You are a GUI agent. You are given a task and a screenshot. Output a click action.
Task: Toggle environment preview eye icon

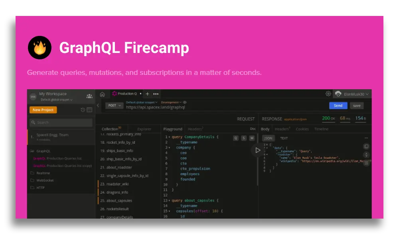[x=185, y=102]
